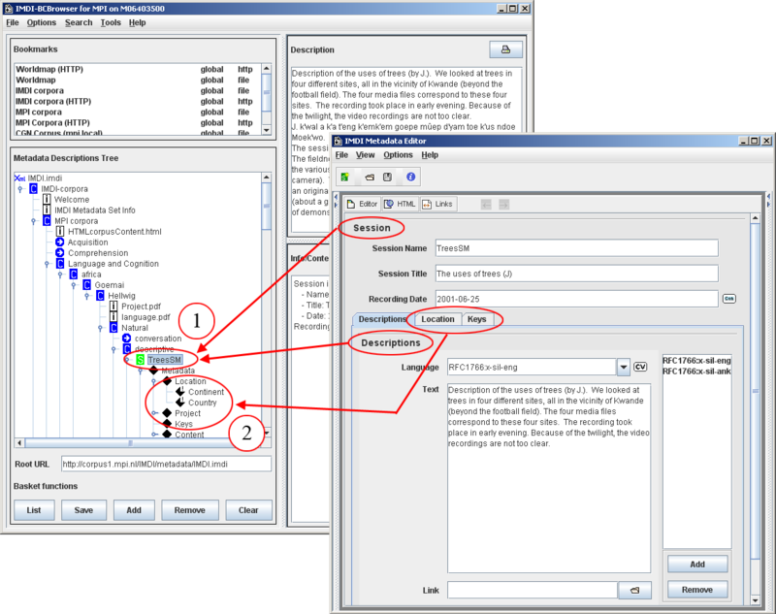Click the blue info icon in editor toolbar
Screen dimensions: 776x614
point(411,178)
